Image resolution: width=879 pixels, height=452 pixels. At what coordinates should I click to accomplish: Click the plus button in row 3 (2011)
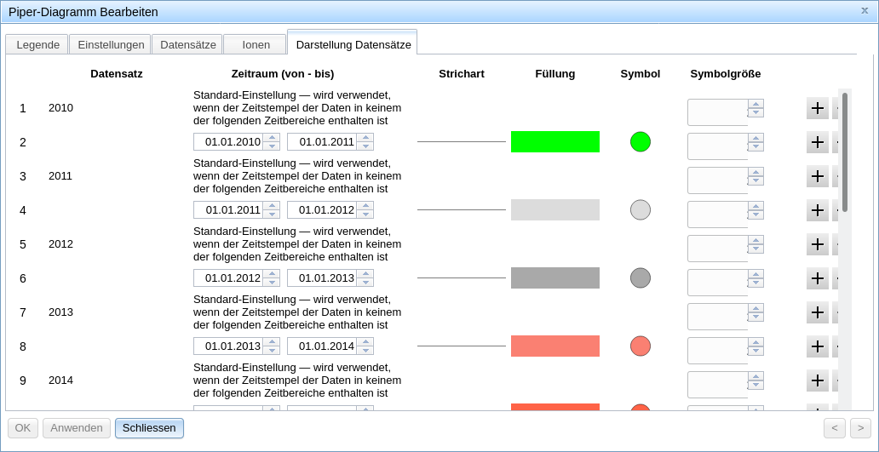(x=817, y=176)
